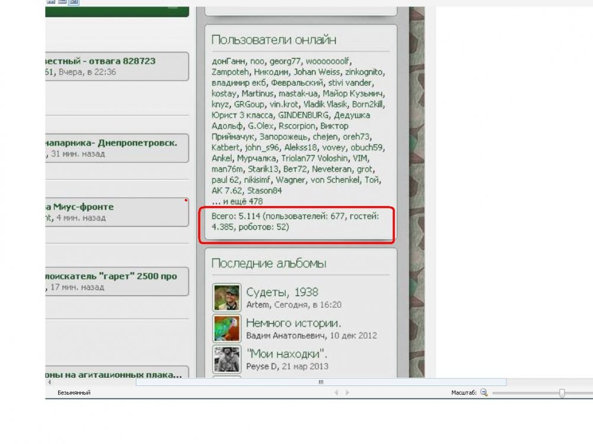Open user wooooooolf's profile
Image resolution: width=593 pixels, height=444 pixels.
[x=327, y=61]
